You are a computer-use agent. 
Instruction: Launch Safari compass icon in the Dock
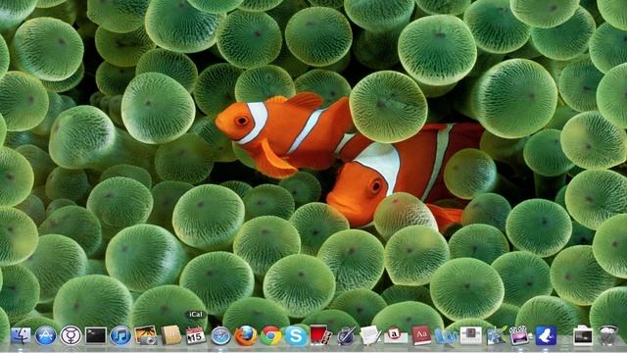[220, 335]
